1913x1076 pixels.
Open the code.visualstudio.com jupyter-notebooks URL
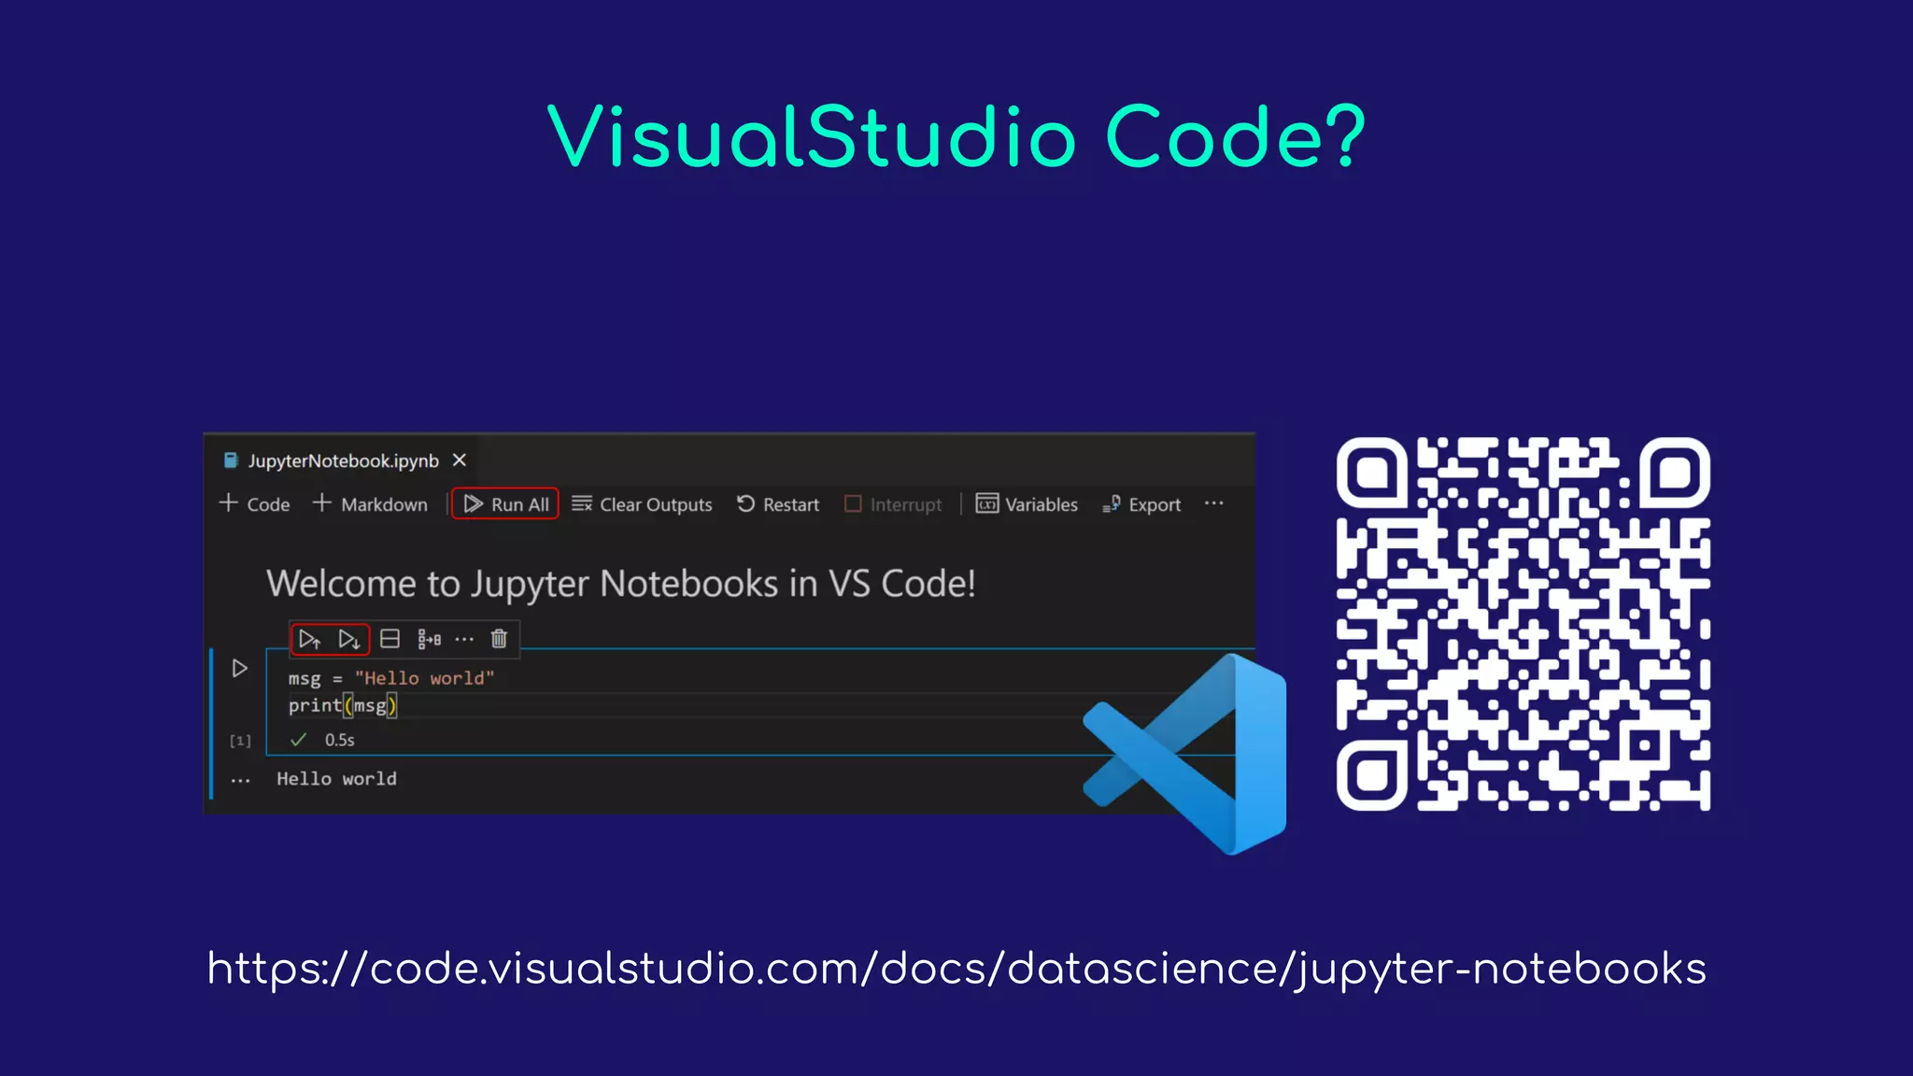pyautogui.click(x=956, y=970)
